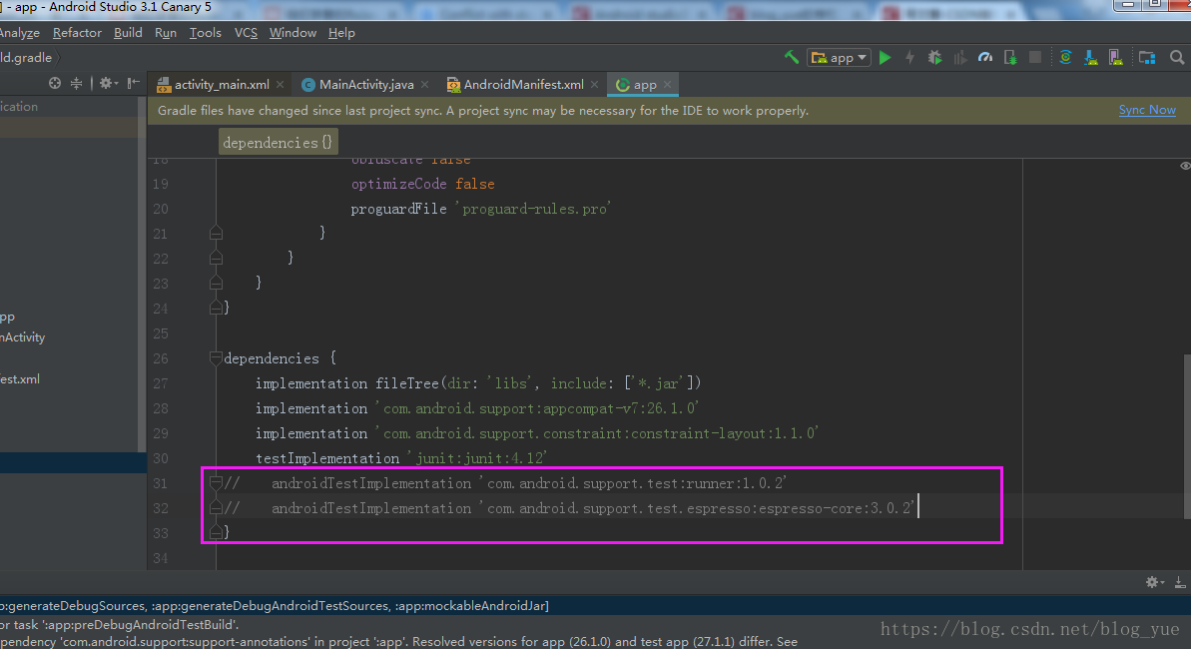Click Run with Coverage icon
This screenshot has width=1191, height=649.
coord(960,58)
